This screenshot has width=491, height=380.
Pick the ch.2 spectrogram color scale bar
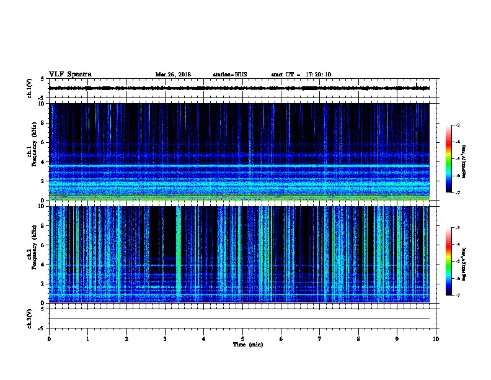tap(449, 261)
